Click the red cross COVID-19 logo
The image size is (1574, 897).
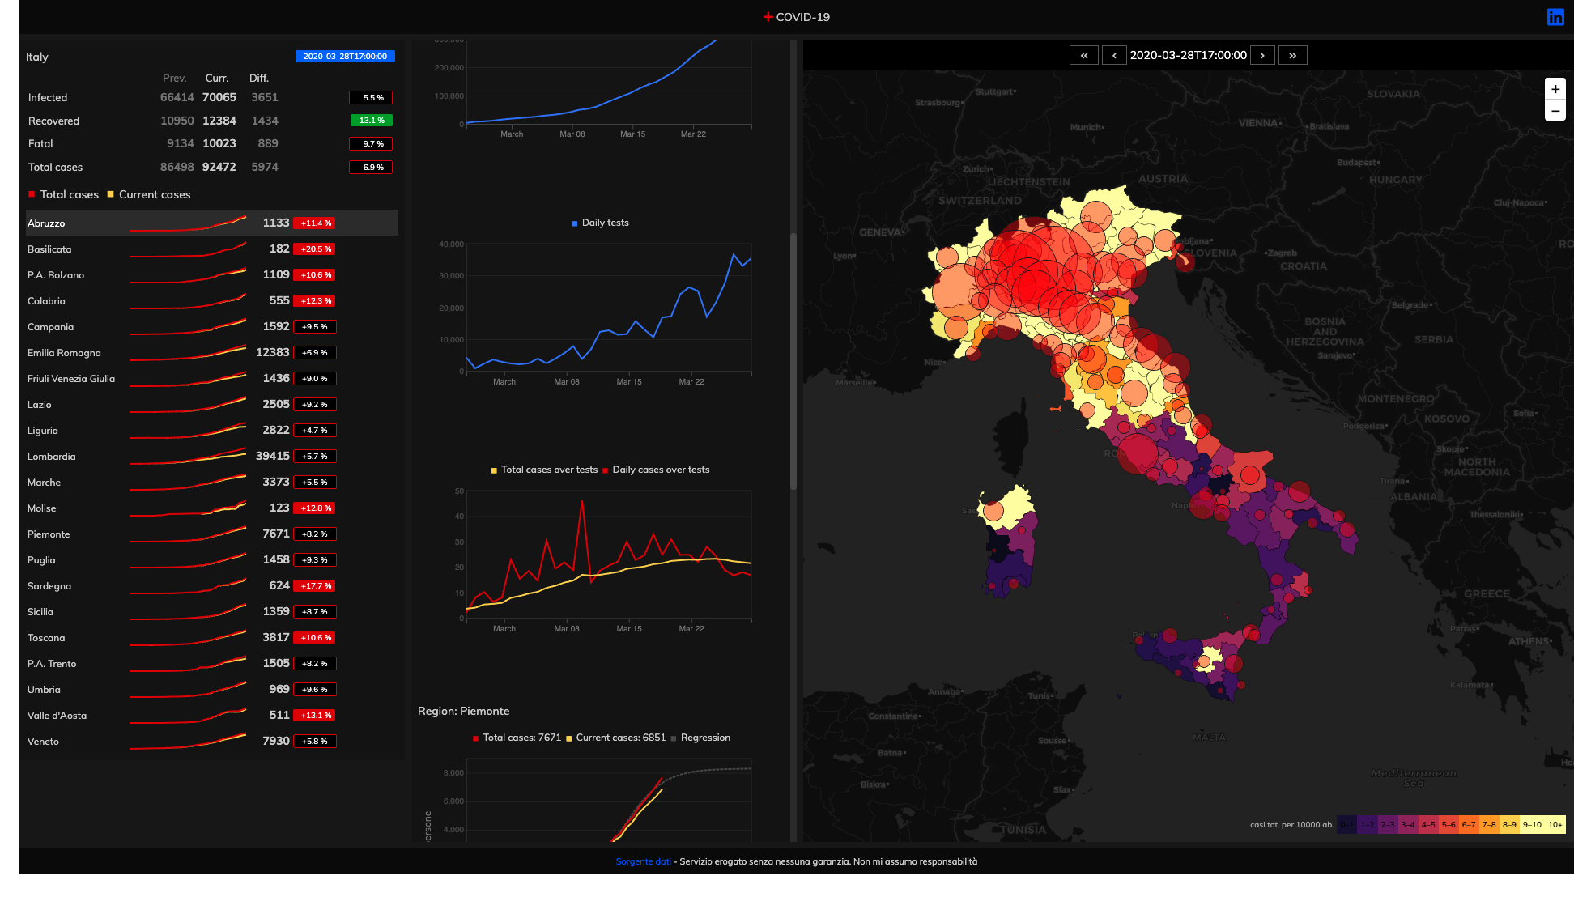pos(768,17)
